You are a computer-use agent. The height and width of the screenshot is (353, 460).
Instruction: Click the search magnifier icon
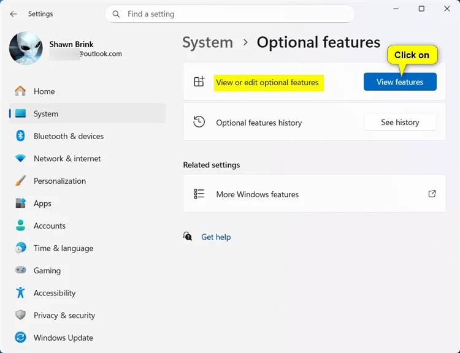(x=116, y=14)
